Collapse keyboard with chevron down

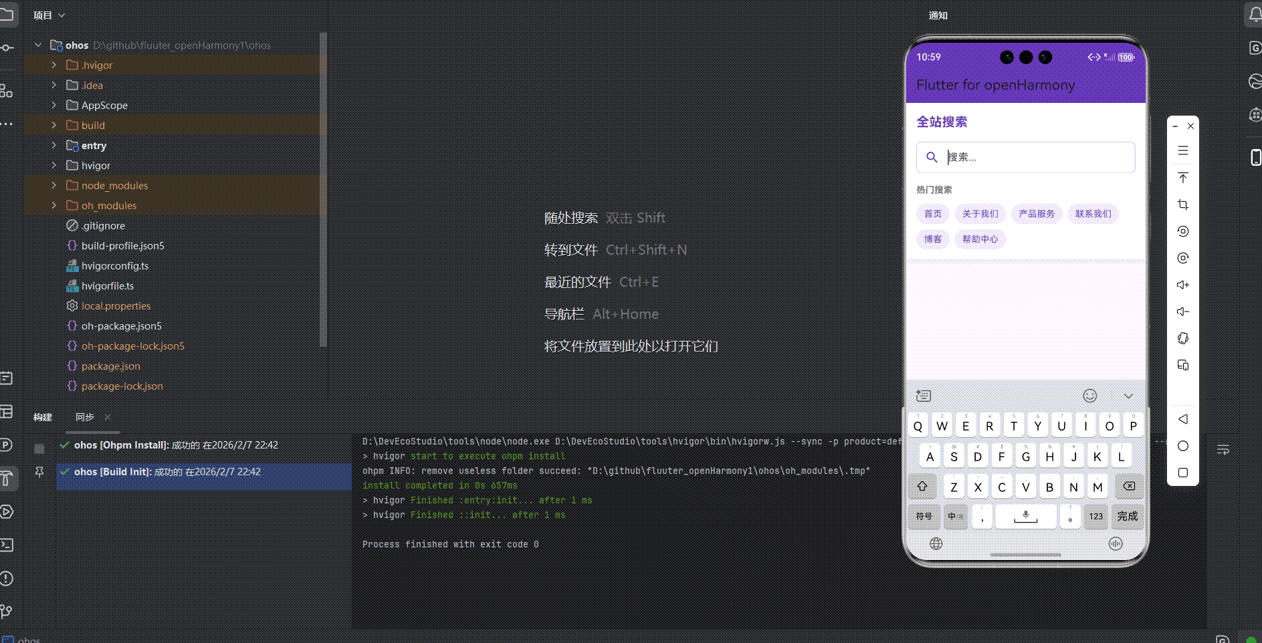tap(1128, 396)
